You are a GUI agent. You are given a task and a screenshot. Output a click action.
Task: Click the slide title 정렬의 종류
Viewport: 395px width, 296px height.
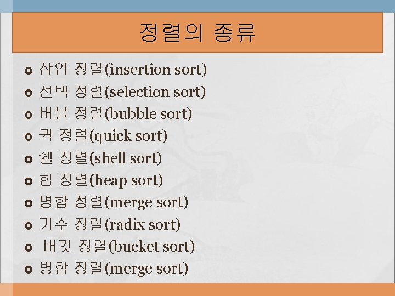198,33
